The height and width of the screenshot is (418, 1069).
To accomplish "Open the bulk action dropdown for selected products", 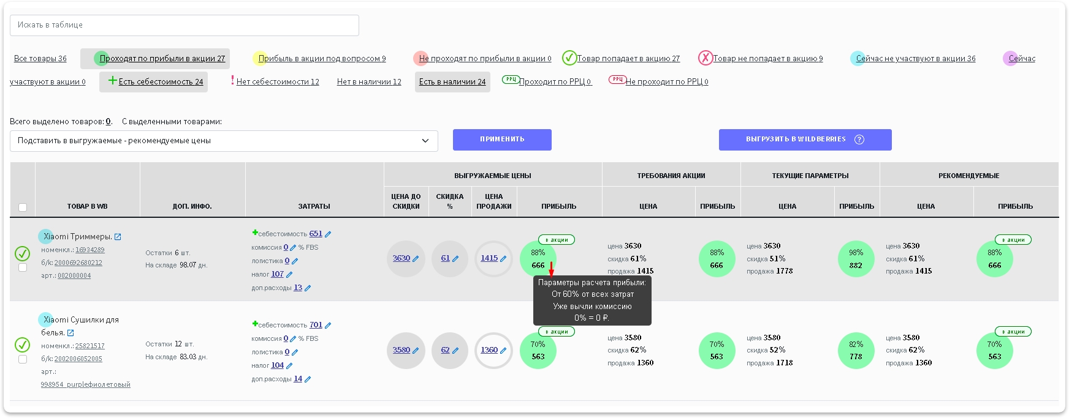I will (x=224, y=141).
